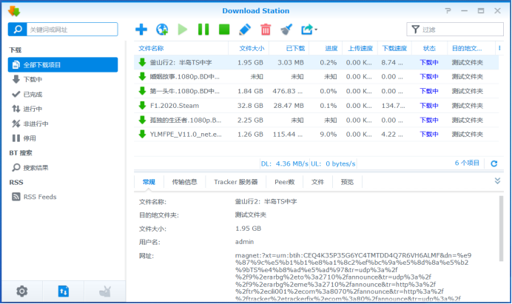Click 32.8 GB file size cell
This screenshot has width=512, height=304.
pyautogui.click(x=250, y=106)
